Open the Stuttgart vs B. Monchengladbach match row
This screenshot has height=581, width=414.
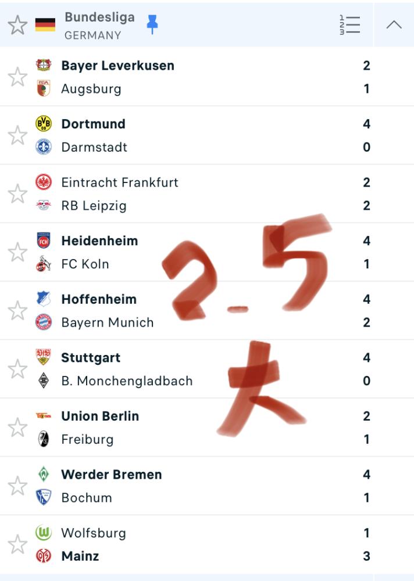(x=207, y=369)
